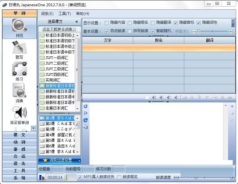Image resolution: width=238 pixels, height=184 pixels.
Task: Click the 假名 column header
Action: click(159, 40)
